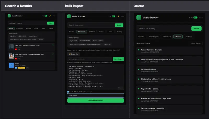
Task: Click the Choose File button
Action: point(74,54)
